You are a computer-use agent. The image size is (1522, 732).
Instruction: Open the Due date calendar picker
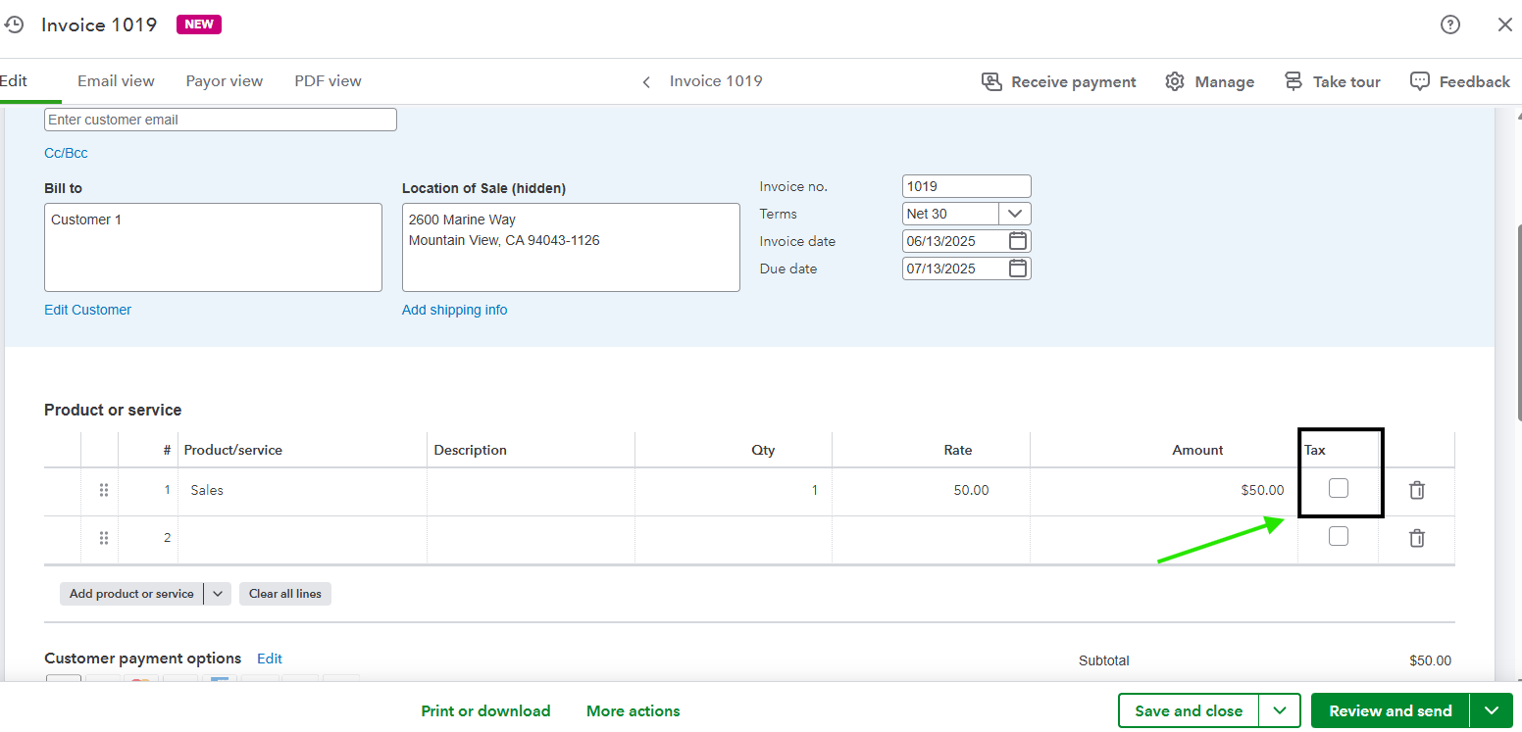(1018, 268)
